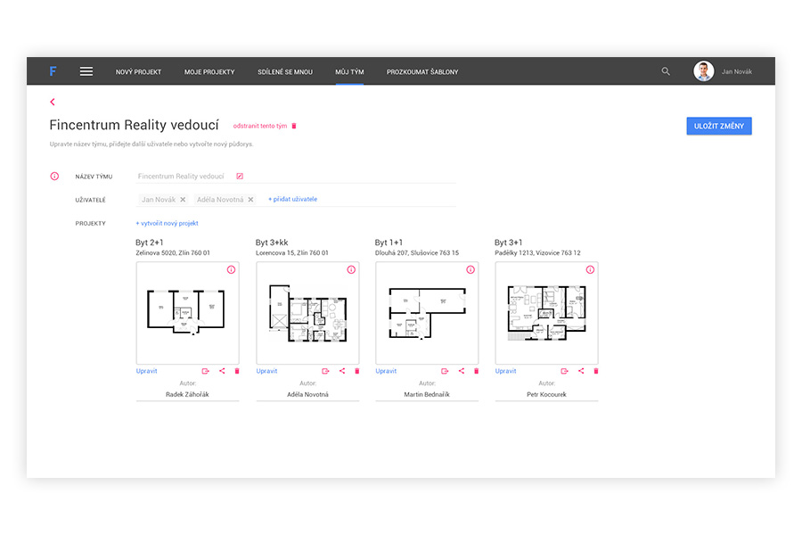Image resolution: width=802 pixels, height=535 pixels.
Task: Delete the Byt 2+1 project
Action: (x=237, y=371)
